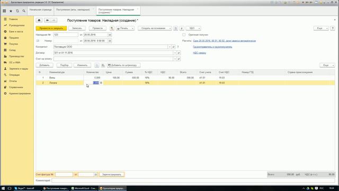This screenshot has height=191, width=339.
Task: Copy table row icon next to Изменить
Action: [97, 65]
